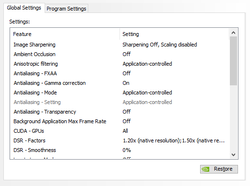Select Antialiasing - Mode feature

(x=35, y=93)
